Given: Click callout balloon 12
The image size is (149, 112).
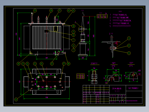Looking at the screenshot, I should click(x=129, y=46).
